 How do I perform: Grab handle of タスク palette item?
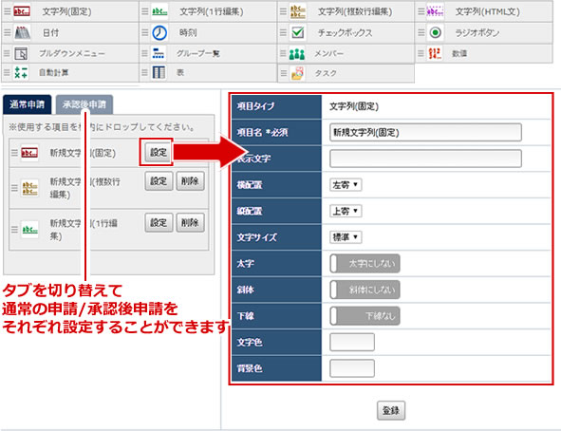[284, 73]
